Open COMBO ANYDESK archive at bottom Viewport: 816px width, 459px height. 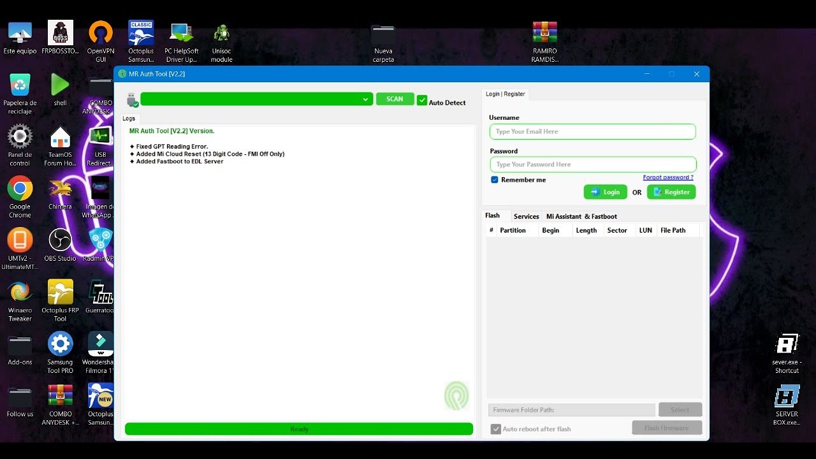pyautogui.click(x=61, y=404)
